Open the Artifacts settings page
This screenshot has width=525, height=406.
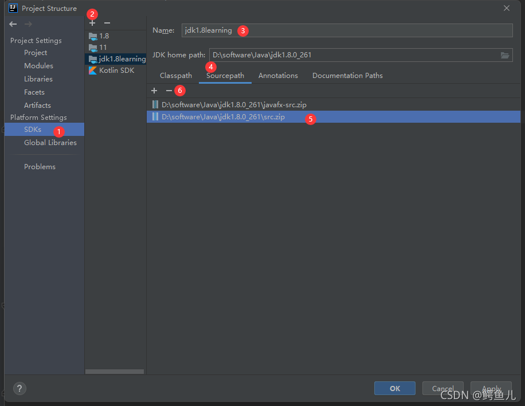(37, 106)
